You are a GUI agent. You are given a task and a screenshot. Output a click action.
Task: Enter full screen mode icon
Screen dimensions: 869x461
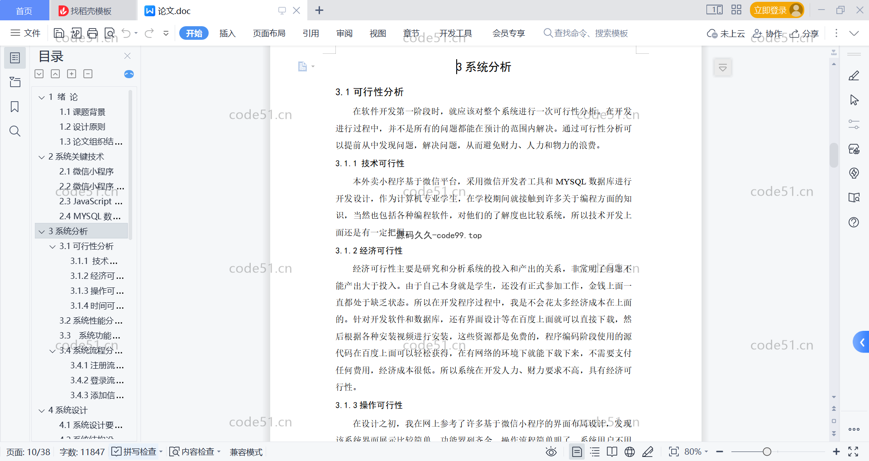[853, 452]
